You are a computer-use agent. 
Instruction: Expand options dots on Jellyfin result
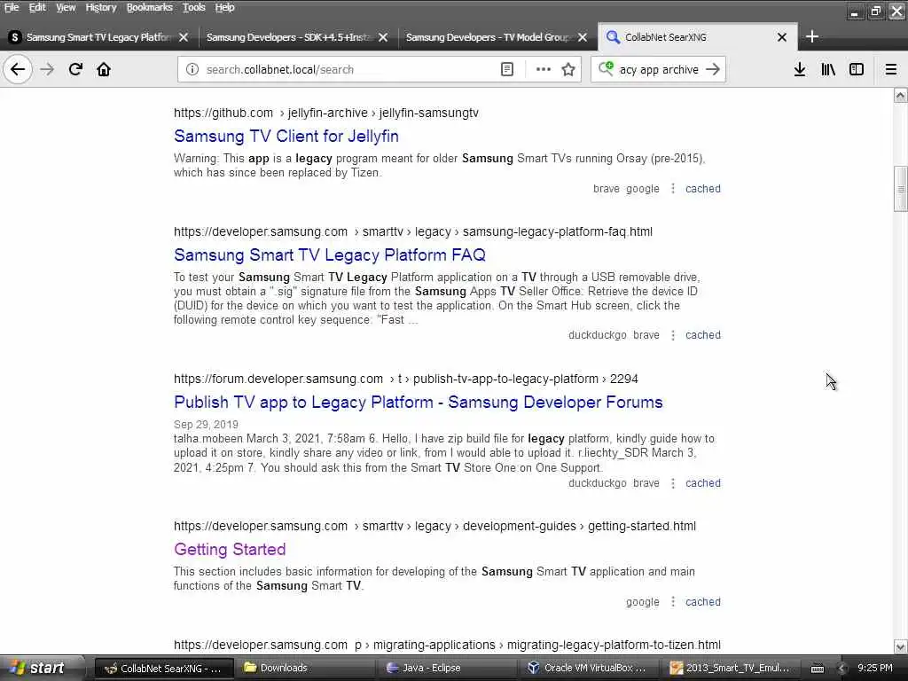673,189
